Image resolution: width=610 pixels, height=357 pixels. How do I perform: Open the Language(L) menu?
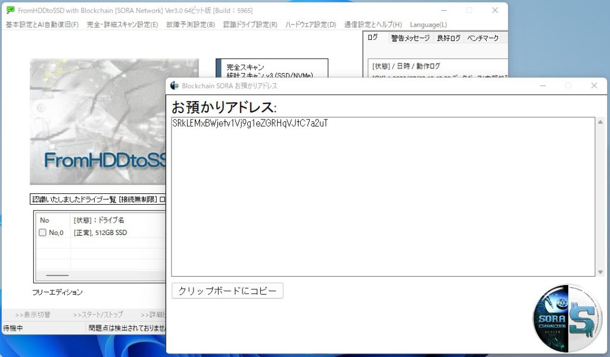click(428, 24)
